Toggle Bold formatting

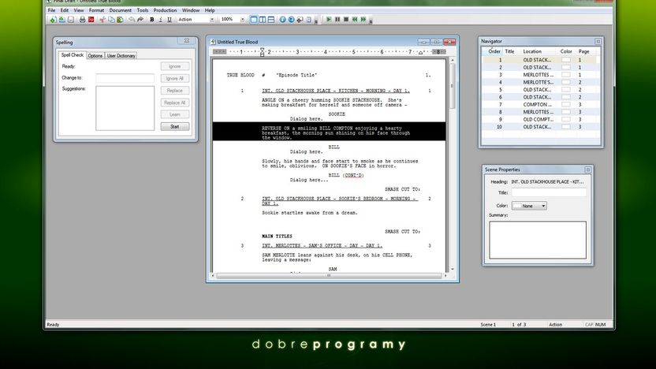click(x=152, y=20)
